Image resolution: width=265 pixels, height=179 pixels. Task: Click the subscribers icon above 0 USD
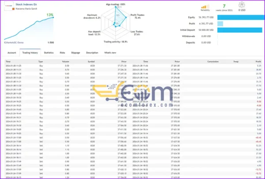click(x=241, y=5)
